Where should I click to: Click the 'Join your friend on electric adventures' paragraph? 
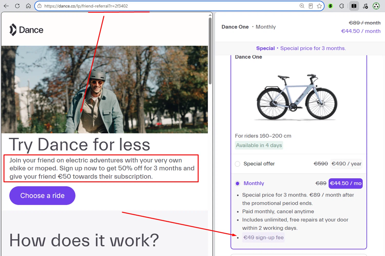click(102, 168)
